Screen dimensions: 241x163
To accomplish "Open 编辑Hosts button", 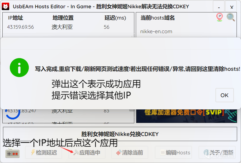I will (173, 152).
